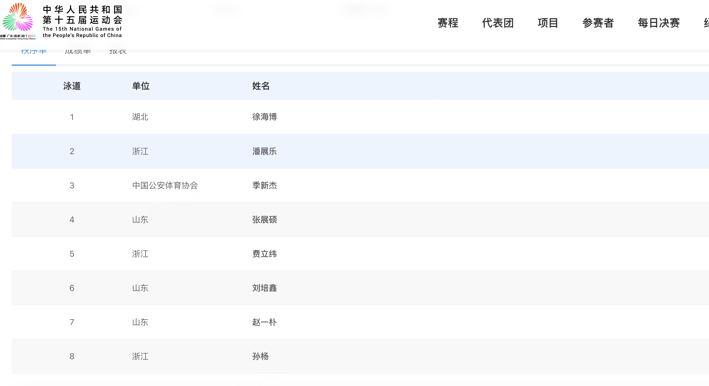709x386 pixels.
Task: Click athlete name 季新杰
Action: pos(264,186)
